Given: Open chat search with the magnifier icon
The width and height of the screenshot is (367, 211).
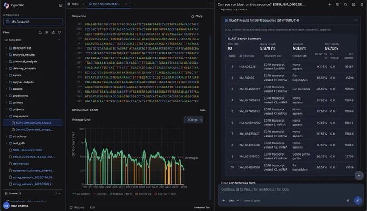Looking at the screenshot, I should click(345, 4).
